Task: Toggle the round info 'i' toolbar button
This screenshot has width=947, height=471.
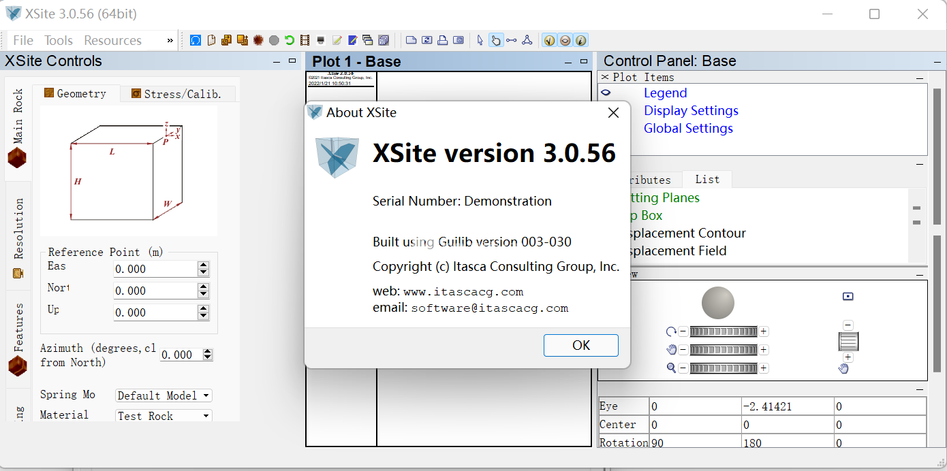Action: click(580, 40)
